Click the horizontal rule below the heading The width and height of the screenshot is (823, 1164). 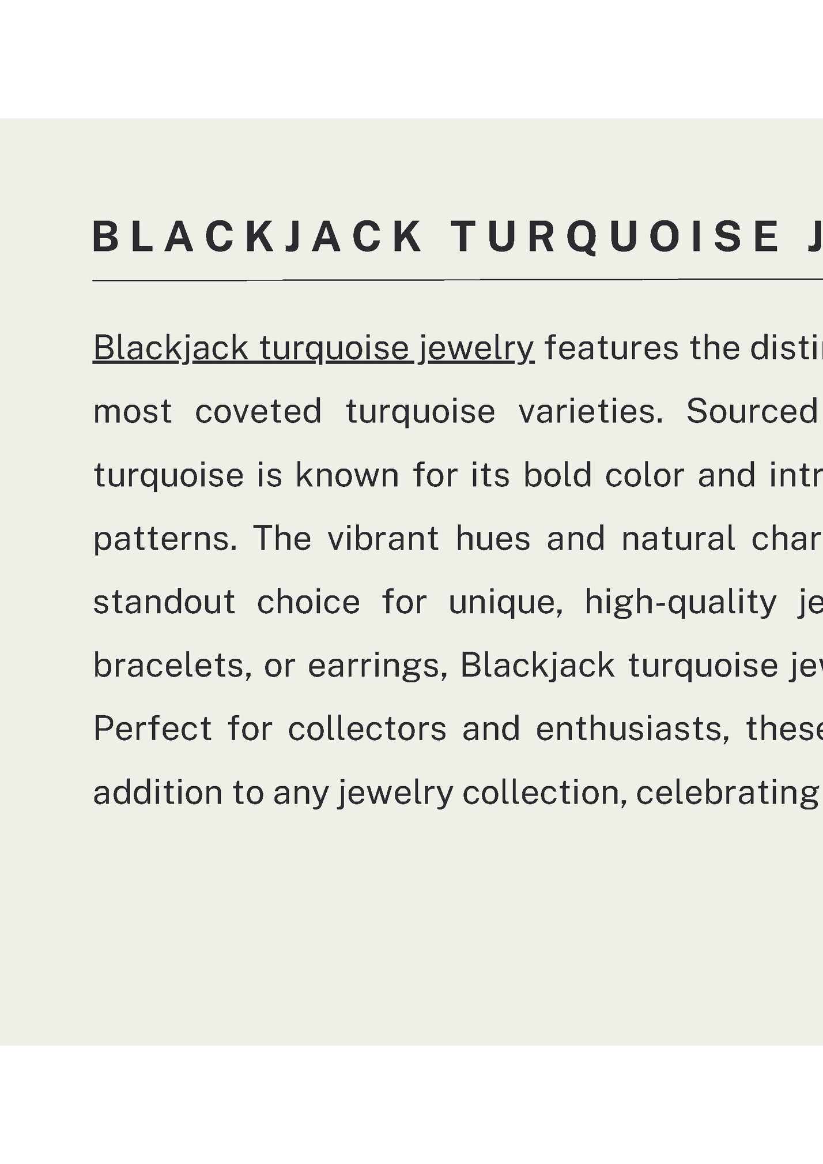click(x=458, y=280)
